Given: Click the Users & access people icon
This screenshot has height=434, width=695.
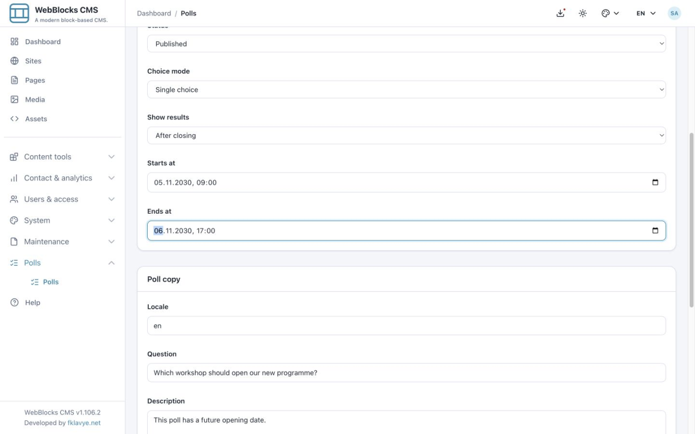Looking at the screenshot, I should (x=14, y=199).
